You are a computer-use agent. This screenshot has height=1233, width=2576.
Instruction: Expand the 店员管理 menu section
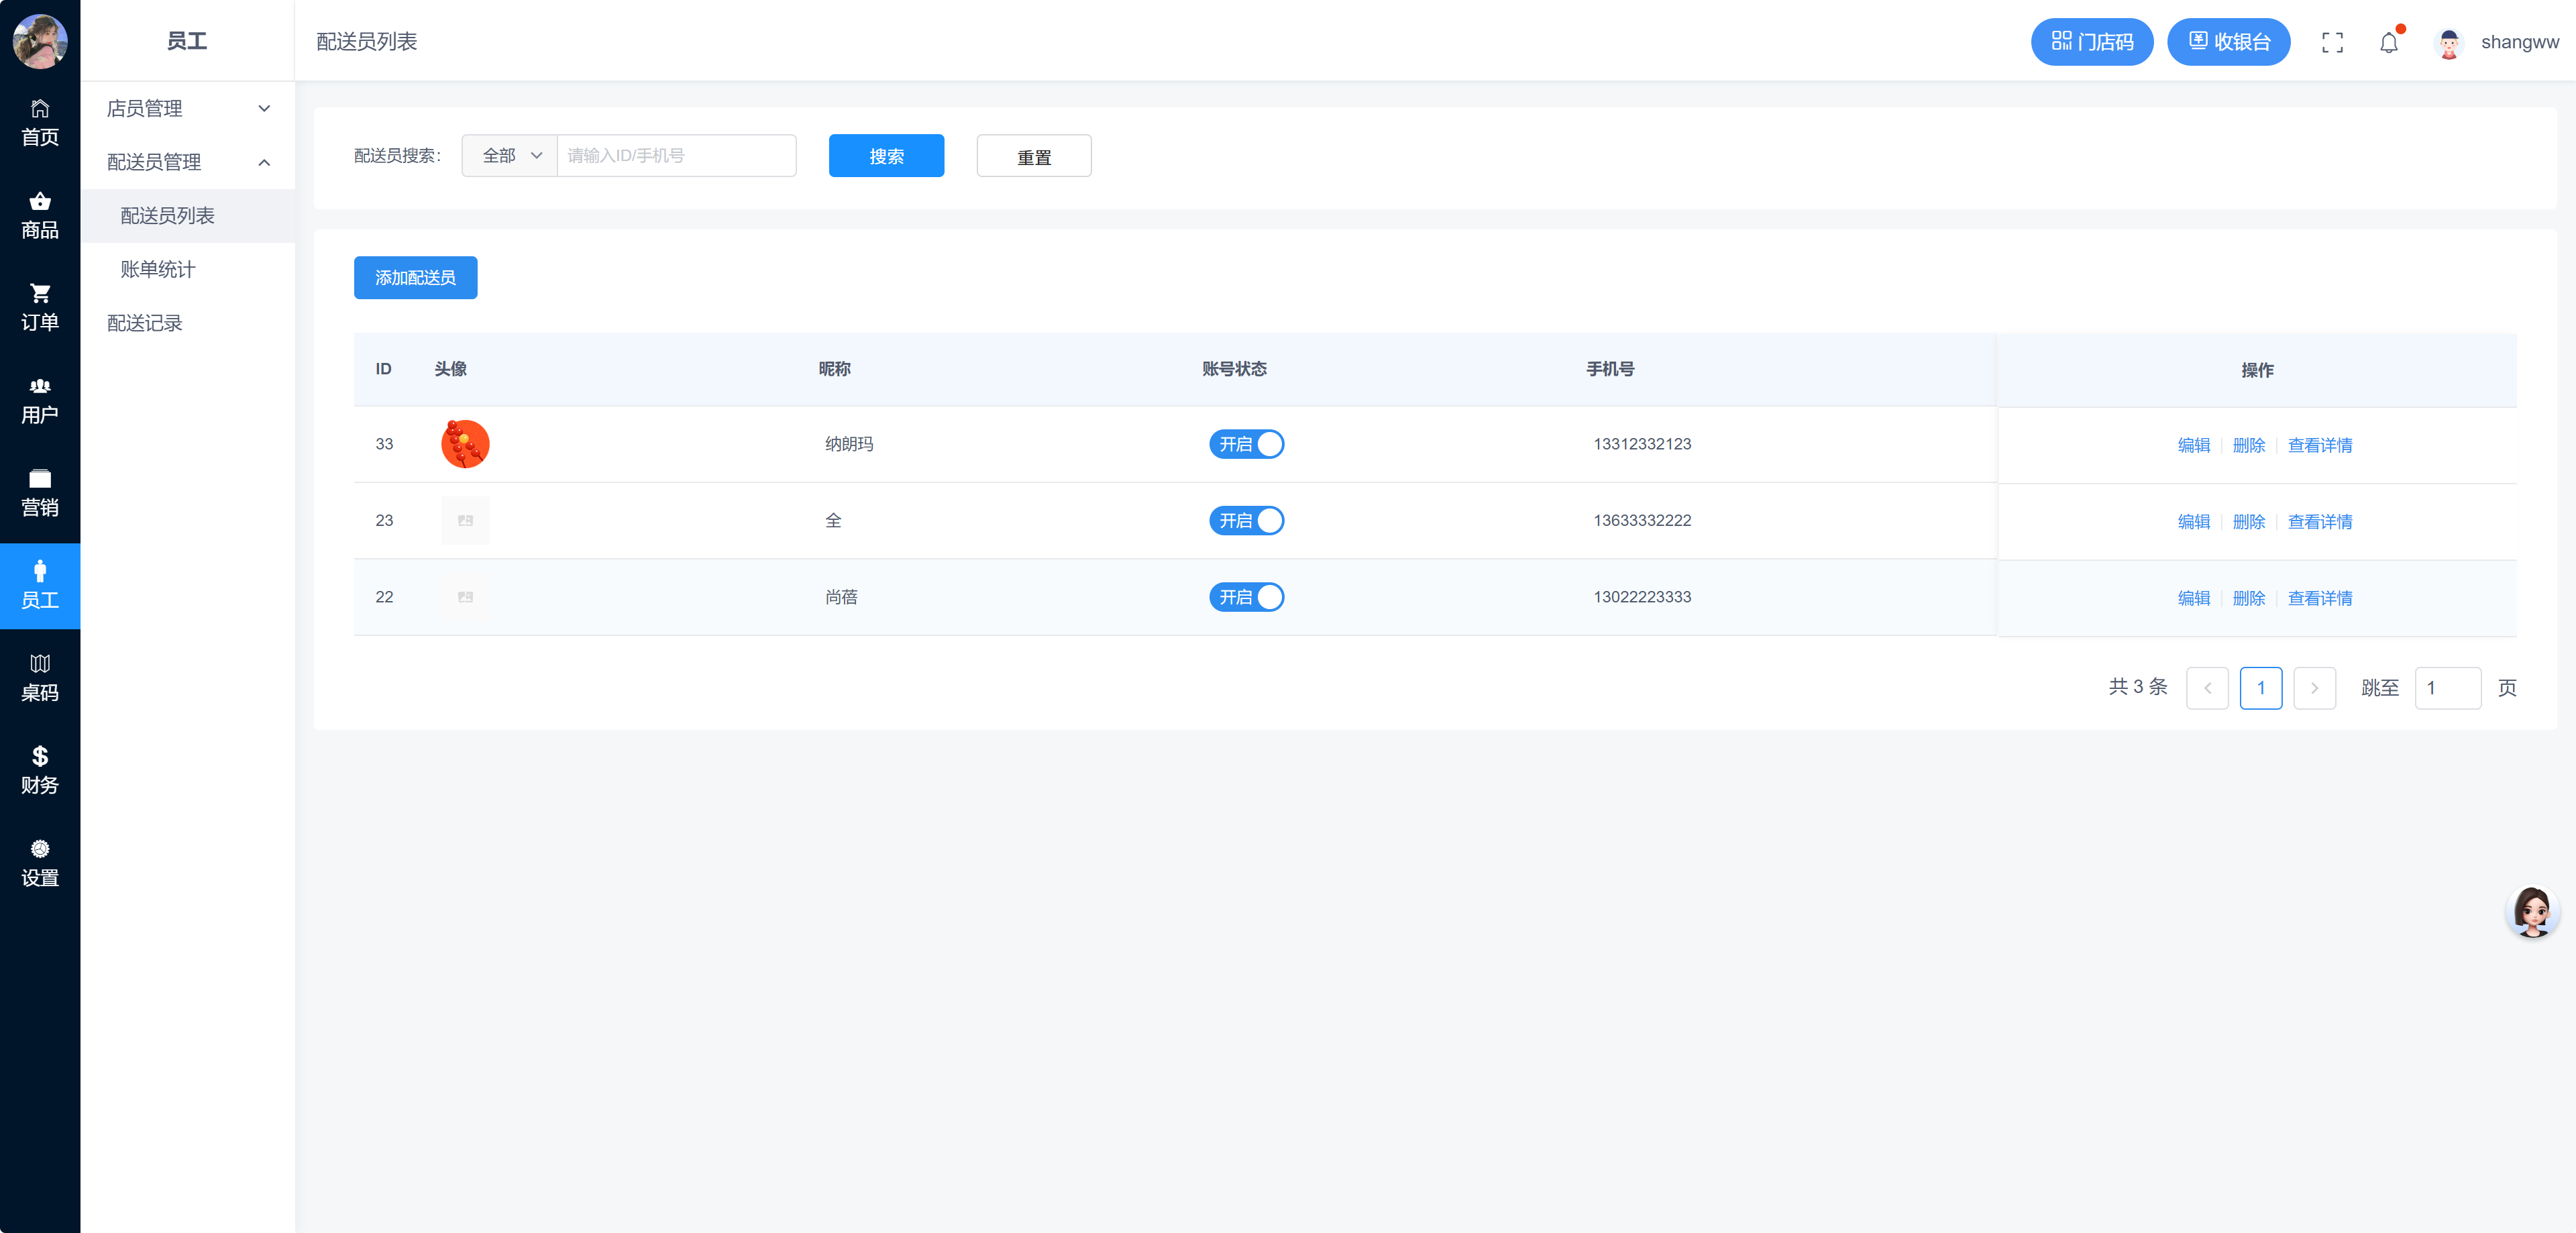pyautogui.click(x=187, y=108)
